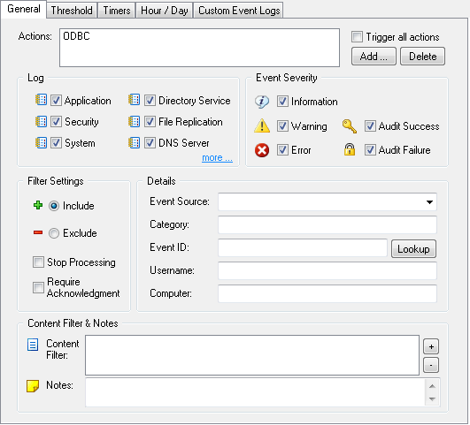Click into the Event ID field
470x425 pixels.
303,247
